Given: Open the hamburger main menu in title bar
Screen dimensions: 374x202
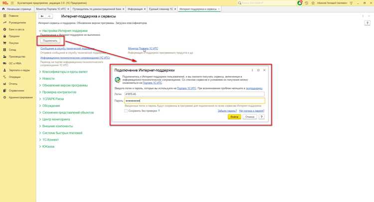Looking at the screenshot, I should (12, 3).
